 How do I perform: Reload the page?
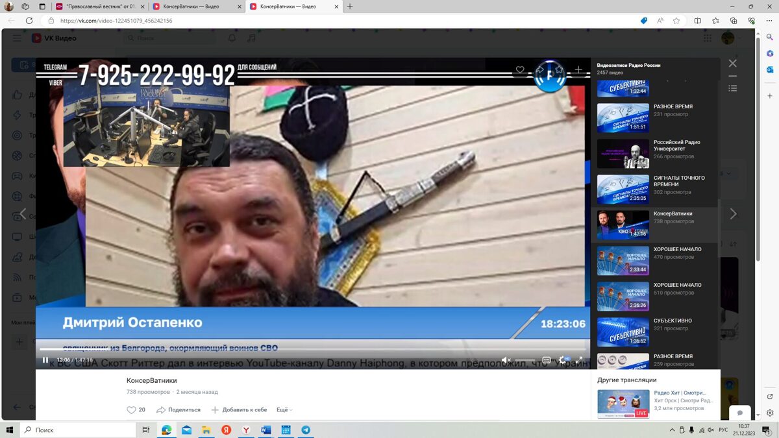29,21
